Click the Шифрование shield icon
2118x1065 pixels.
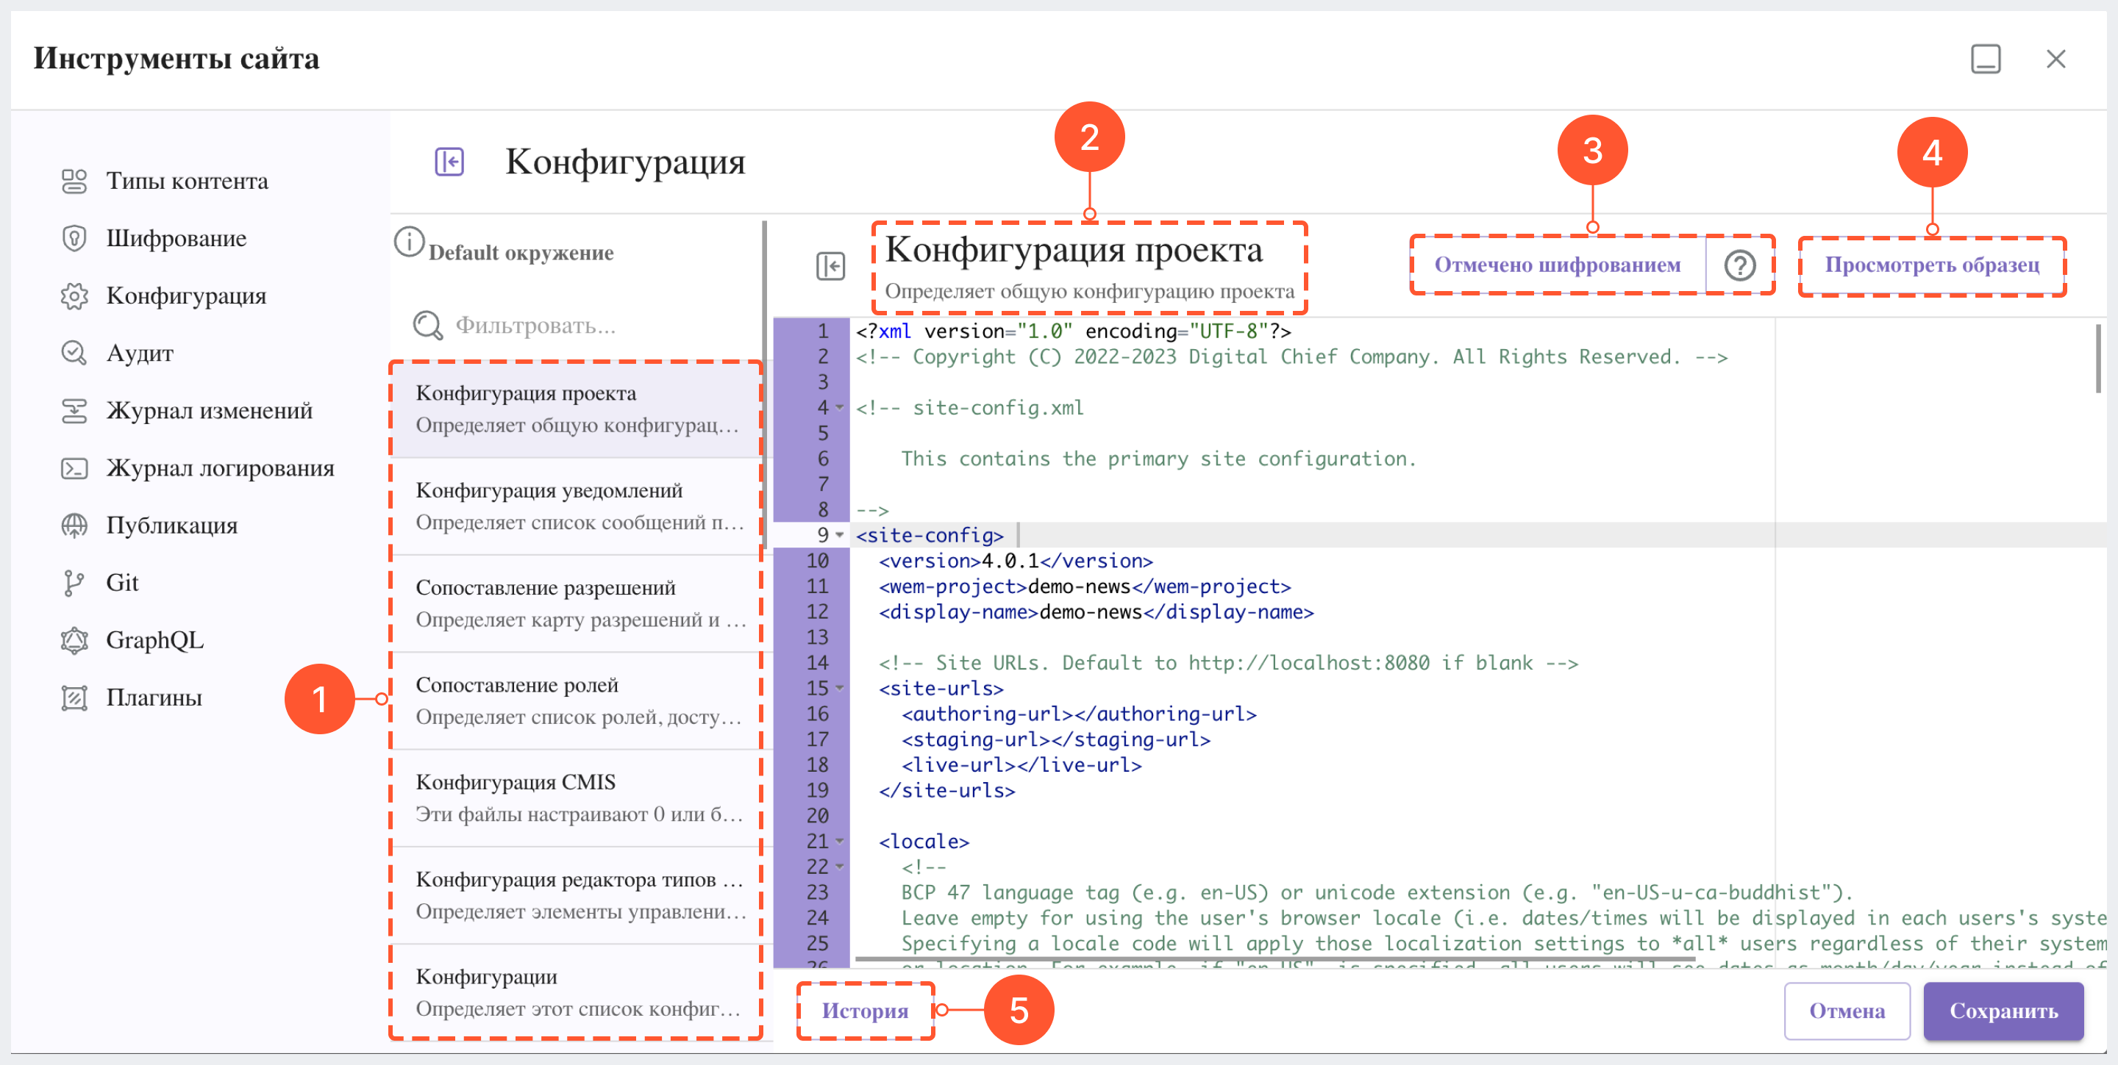[74, 238]
